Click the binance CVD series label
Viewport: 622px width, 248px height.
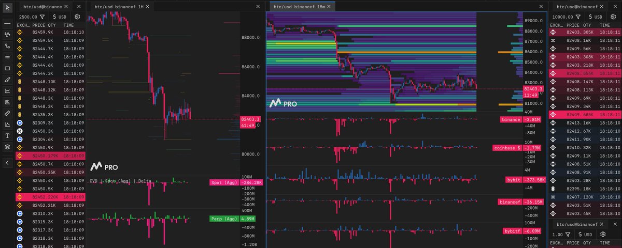point(510,119)
